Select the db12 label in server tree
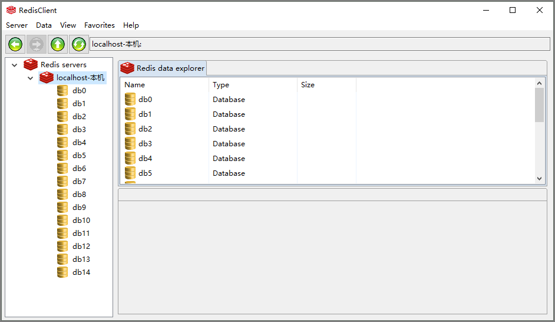Image resolution: width=555 pixels, height=322 pixels. click(81, 246)
